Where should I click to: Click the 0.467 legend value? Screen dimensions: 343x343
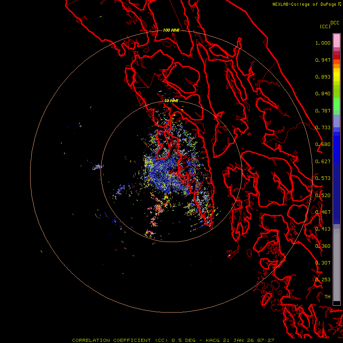[323, 212]
